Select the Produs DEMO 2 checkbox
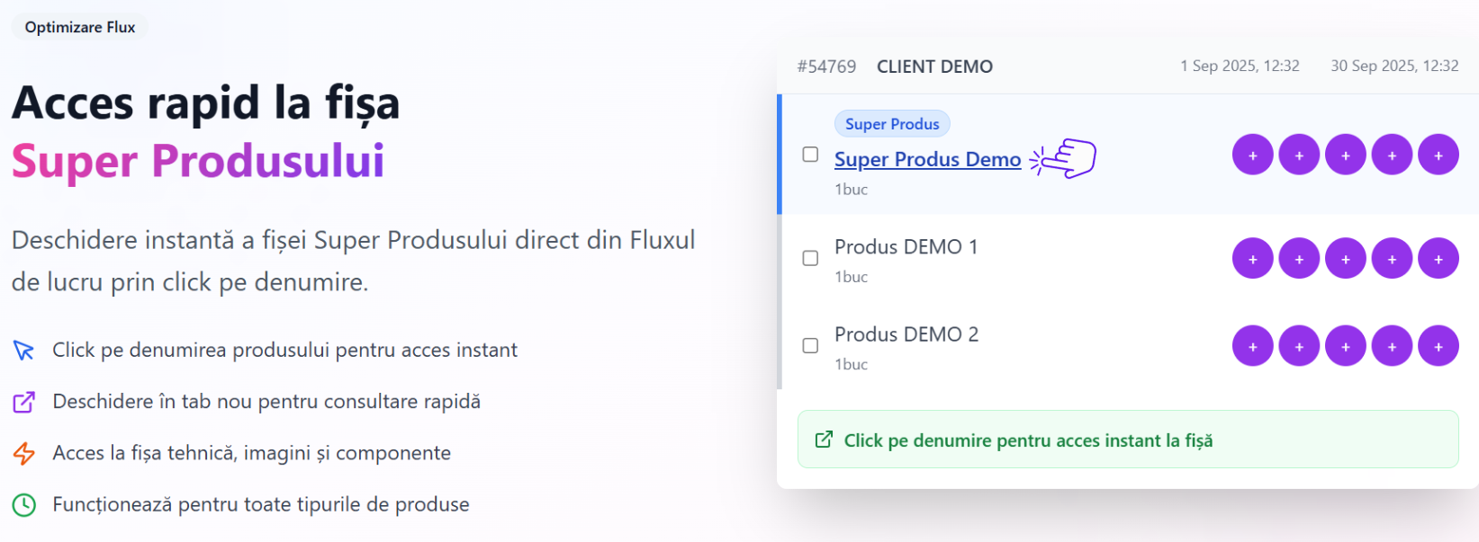 tap(810, 345)
